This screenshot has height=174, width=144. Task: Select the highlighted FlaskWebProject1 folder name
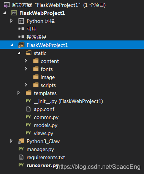pyautogui.click(x=47, y=45)
